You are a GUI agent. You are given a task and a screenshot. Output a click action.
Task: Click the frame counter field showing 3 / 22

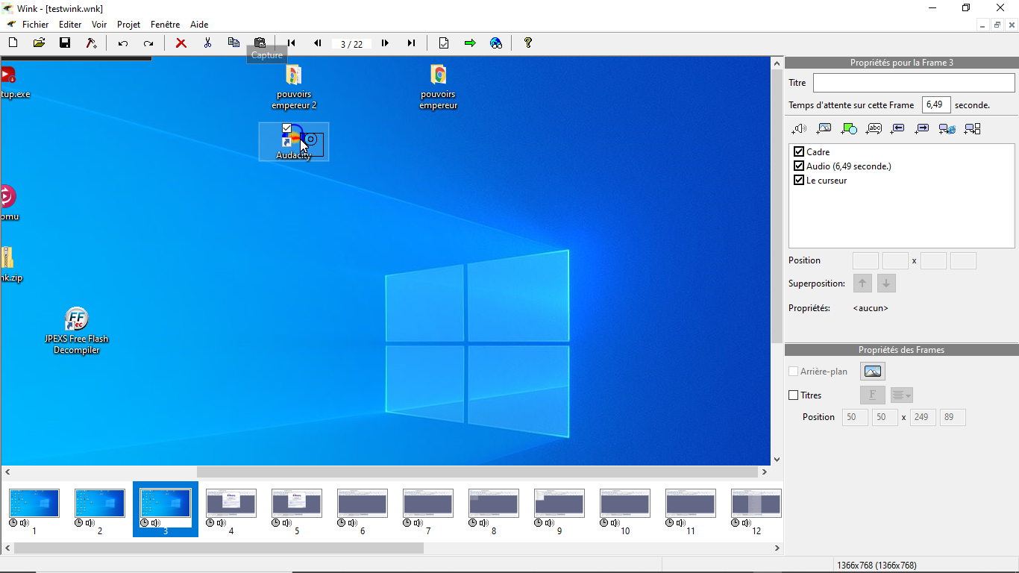click(x=351, y=44)
